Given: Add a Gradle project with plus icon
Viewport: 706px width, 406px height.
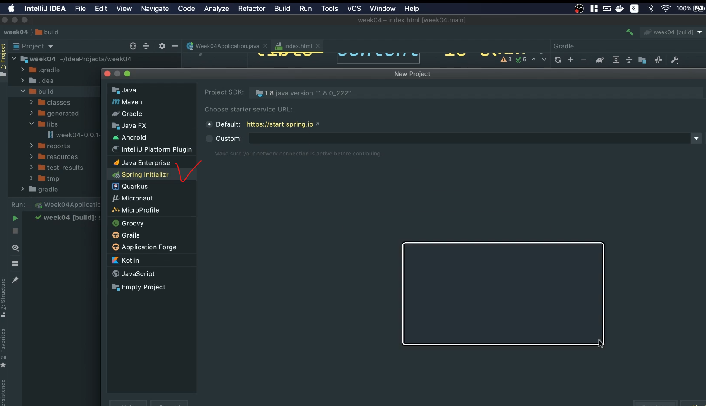Looking at the screenshot, I should [571, 60].
